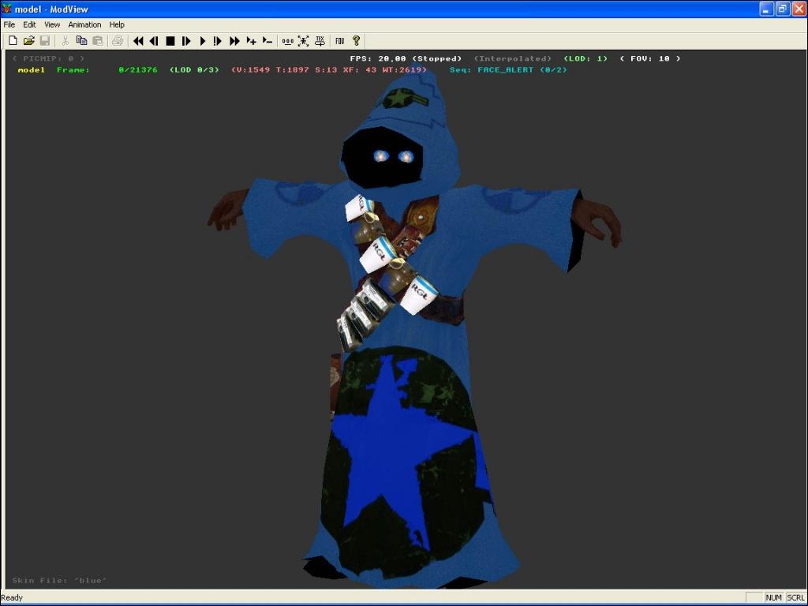Play the animation
This screenshot has width=808, height=606.
click(202, 41)
